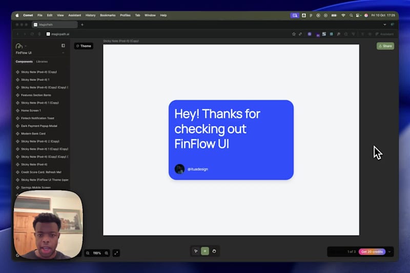
Task: Select the MagicPath browser tab
Action: [55, 25]
